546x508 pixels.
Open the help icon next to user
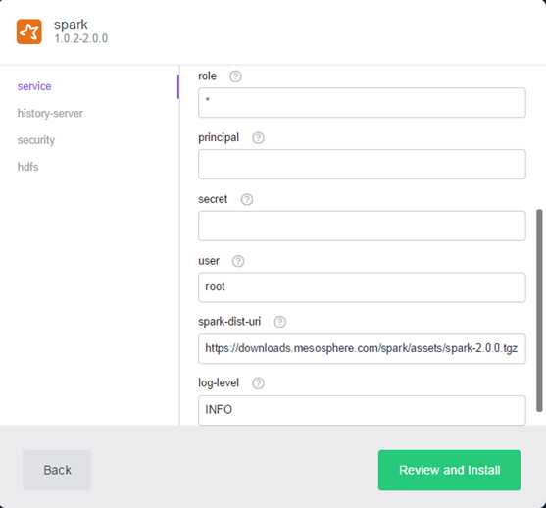pos(238,261)
